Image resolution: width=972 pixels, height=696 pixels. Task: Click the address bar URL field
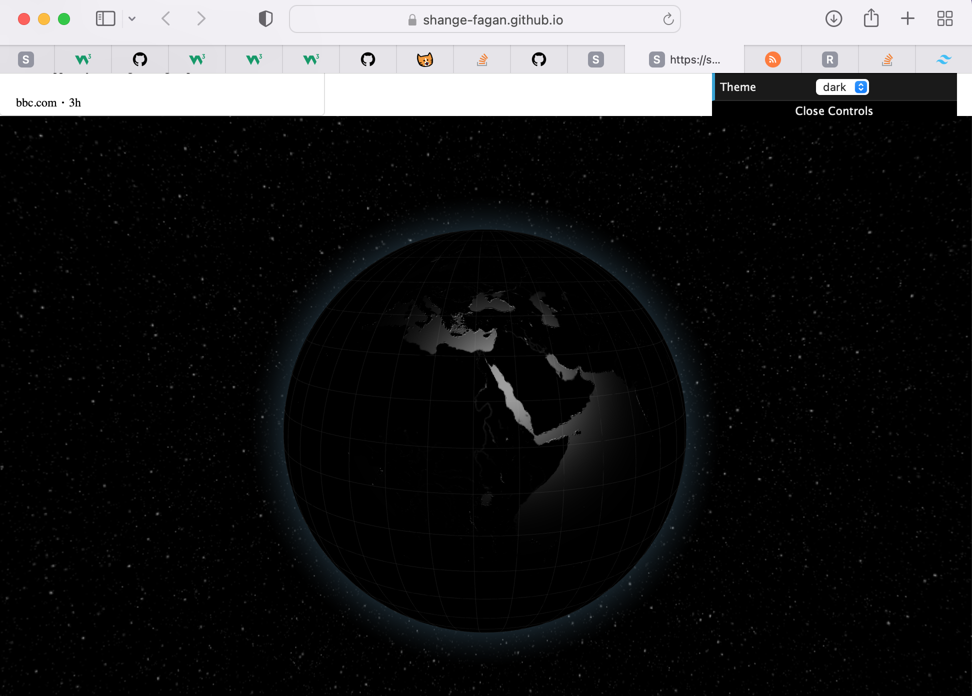click(x=492, y=20)
